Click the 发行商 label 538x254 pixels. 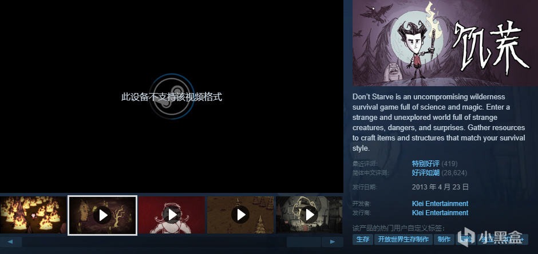coord(362,213)
